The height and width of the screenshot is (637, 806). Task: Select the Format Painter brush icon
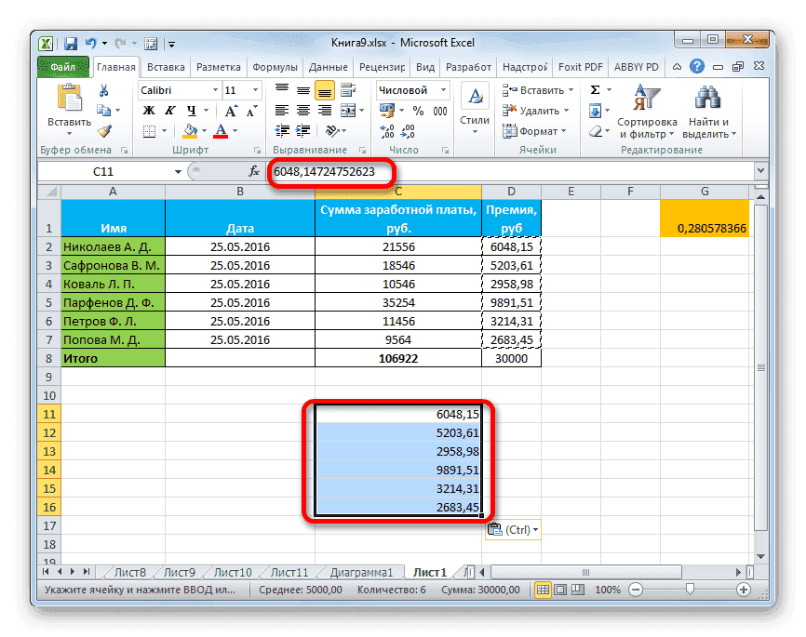(103, 133)
